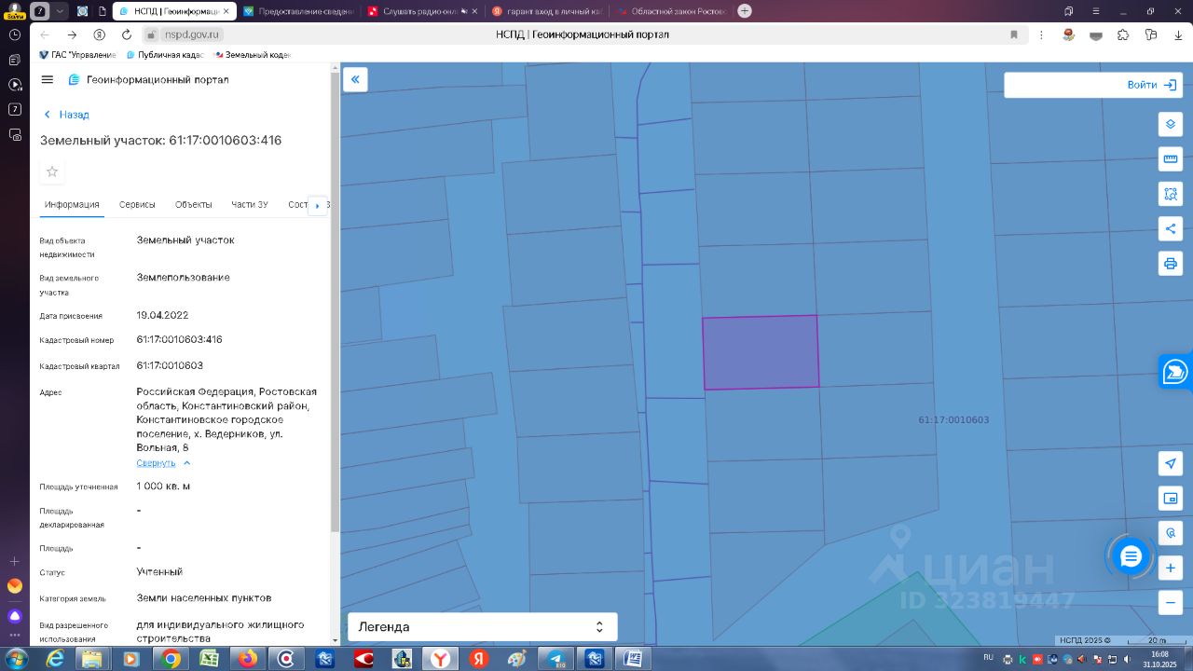Click the cadastral number 61:17:0010603:416 value
1193x671 pixels.
[180, 340]
